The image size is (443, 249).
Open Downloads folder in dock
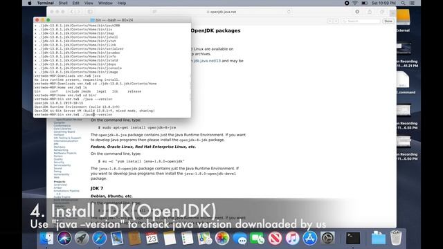click(379, 238)
